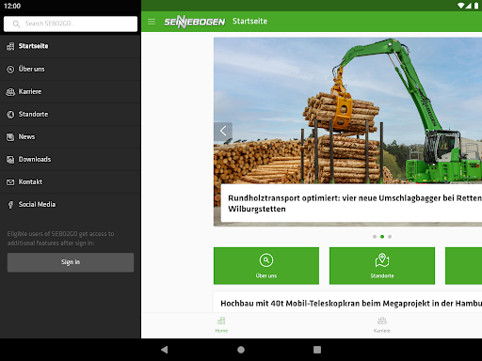Switch to the Home bottom tab
This screenshot has width=482, height=361.
[x=221, y=324]
